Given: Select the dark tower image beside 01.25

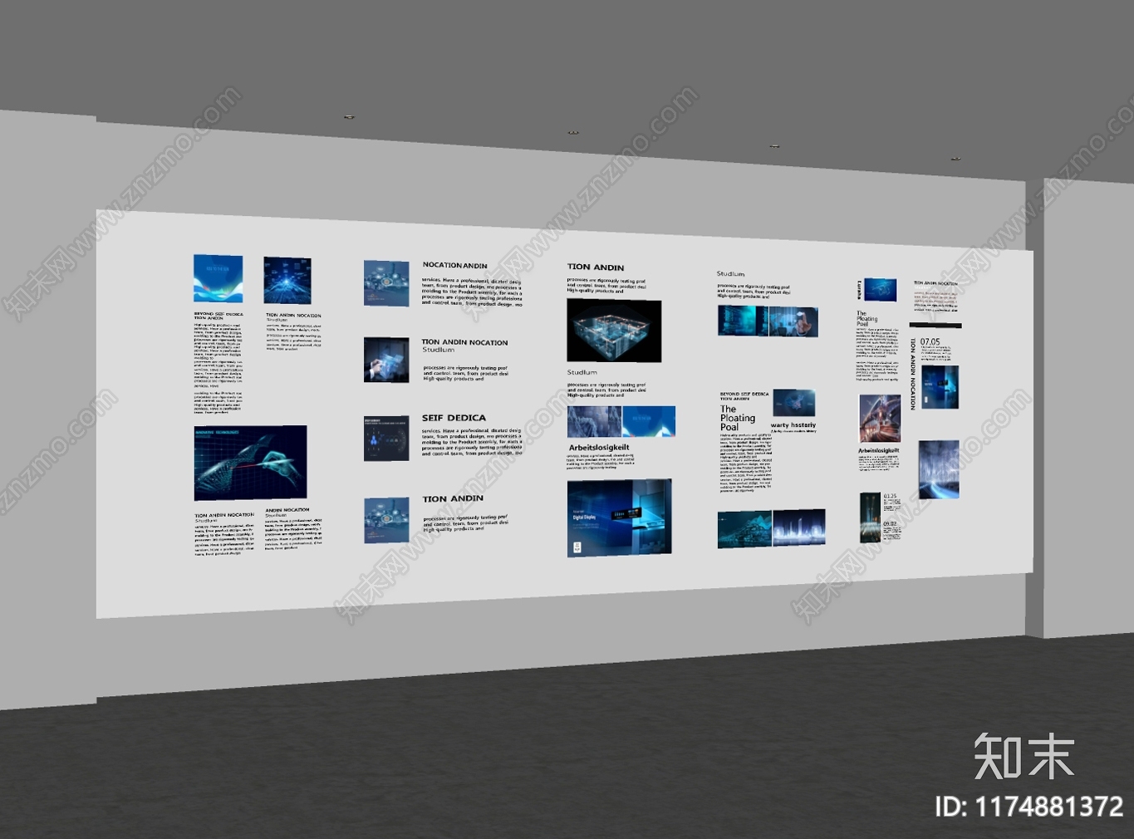Looking at the screenshot, I should pos(870,518).
